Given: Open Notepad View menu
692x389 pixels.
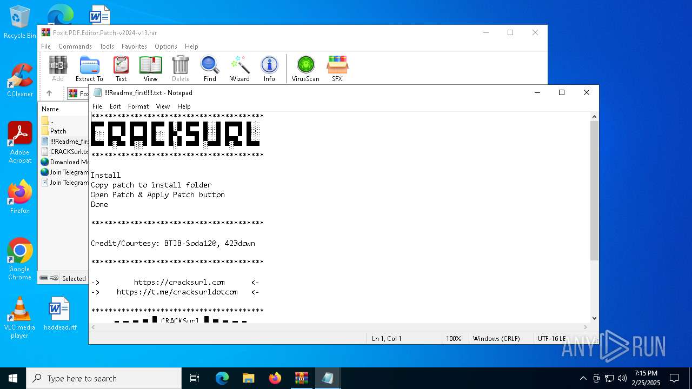Looking at the screenshot, I should coord(163,106).
